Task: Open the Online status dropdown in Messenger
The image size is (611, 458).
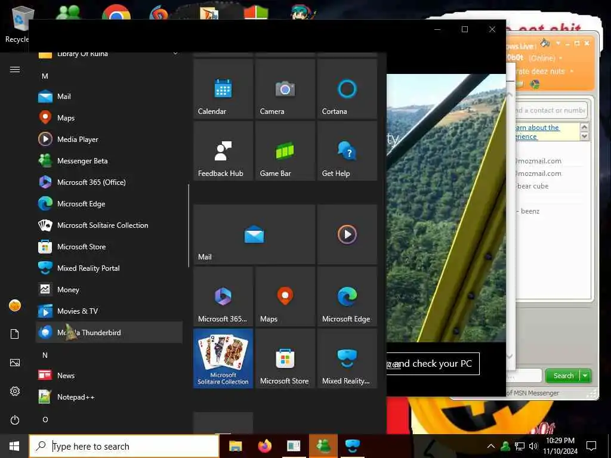Action: [x=545, y=58]
